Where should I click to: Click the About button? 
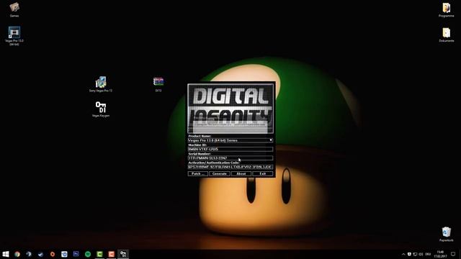(241, 174)
